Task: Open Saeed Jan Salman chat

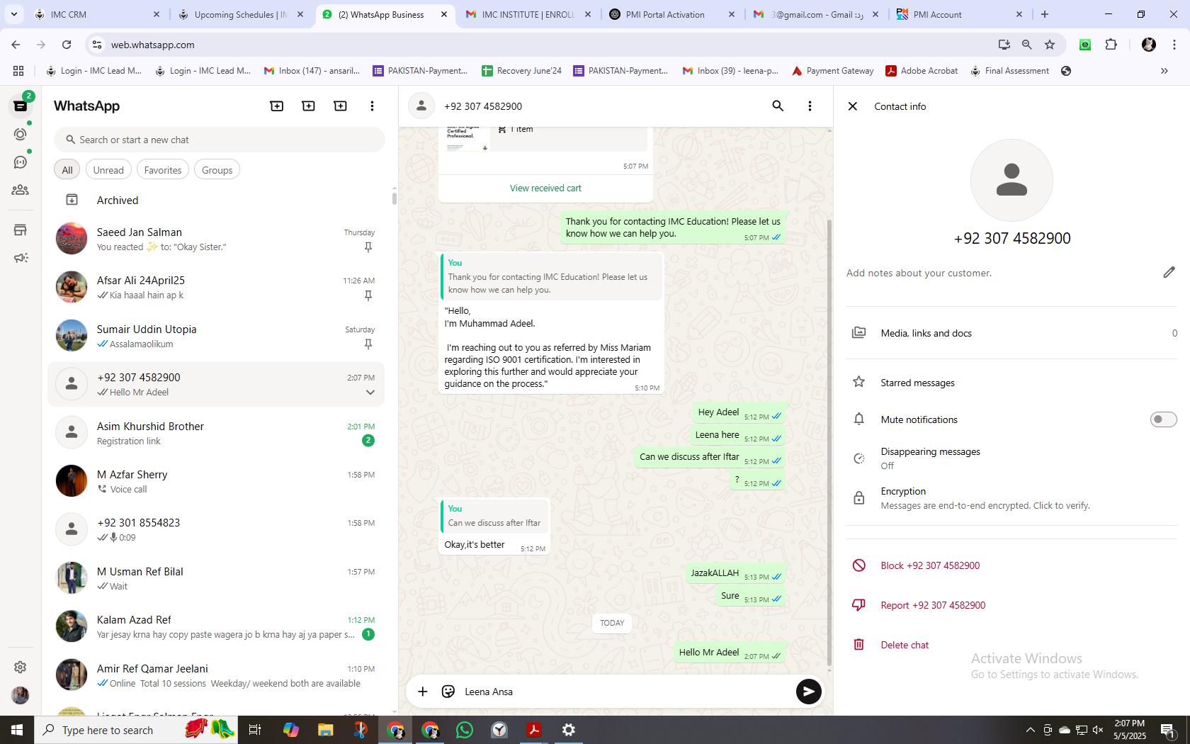Action: pyautogui.click(x=216, y=239)
